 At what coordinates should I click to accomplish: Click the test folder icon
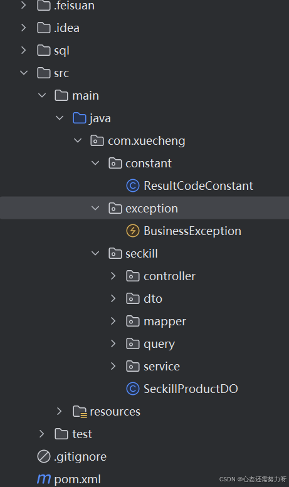[x=61, y=434]
